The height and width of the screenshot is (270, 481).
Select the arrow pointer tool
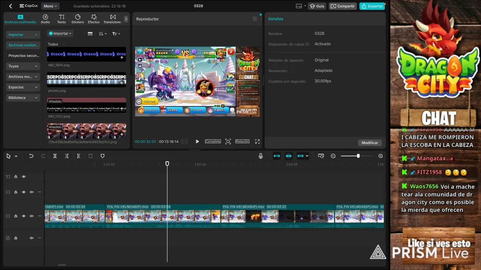9,156
